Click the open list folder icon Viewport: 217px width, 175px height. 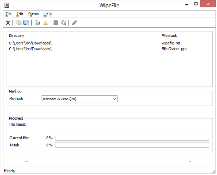(18, 23)
